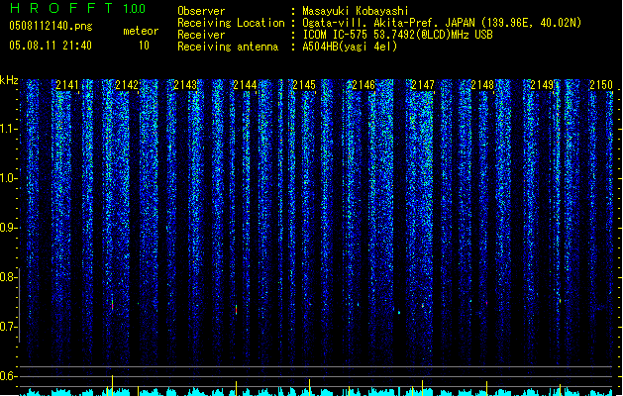Screen dimensions: 623x396
Task: Click the 2150 time marker
Action: pos(601,85)
